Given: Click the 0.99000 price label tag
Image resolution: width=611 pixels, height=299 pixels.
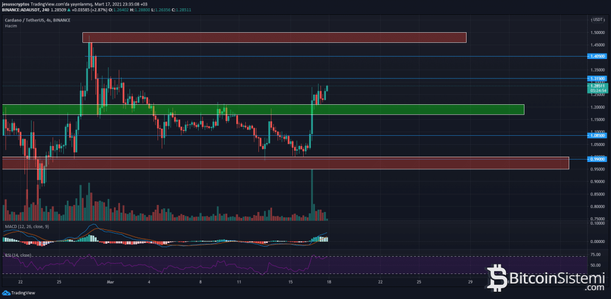Looking at the screenshot, I should click(597, 158).
